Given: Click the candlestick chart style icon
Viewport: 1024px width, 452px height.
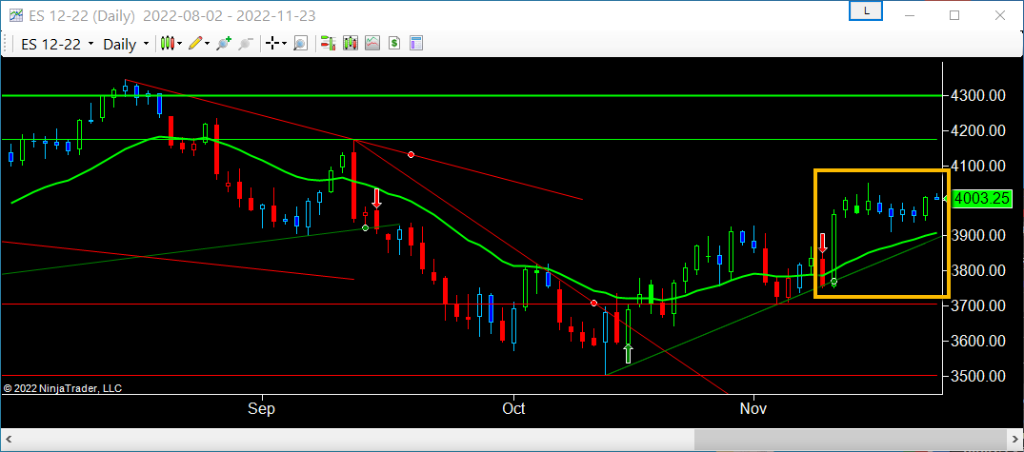Looking at the screenshot, I should tap(169, 44).
